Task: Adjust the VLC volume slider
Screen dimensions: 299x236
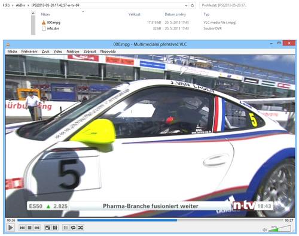Action: (x=280, y=229)
